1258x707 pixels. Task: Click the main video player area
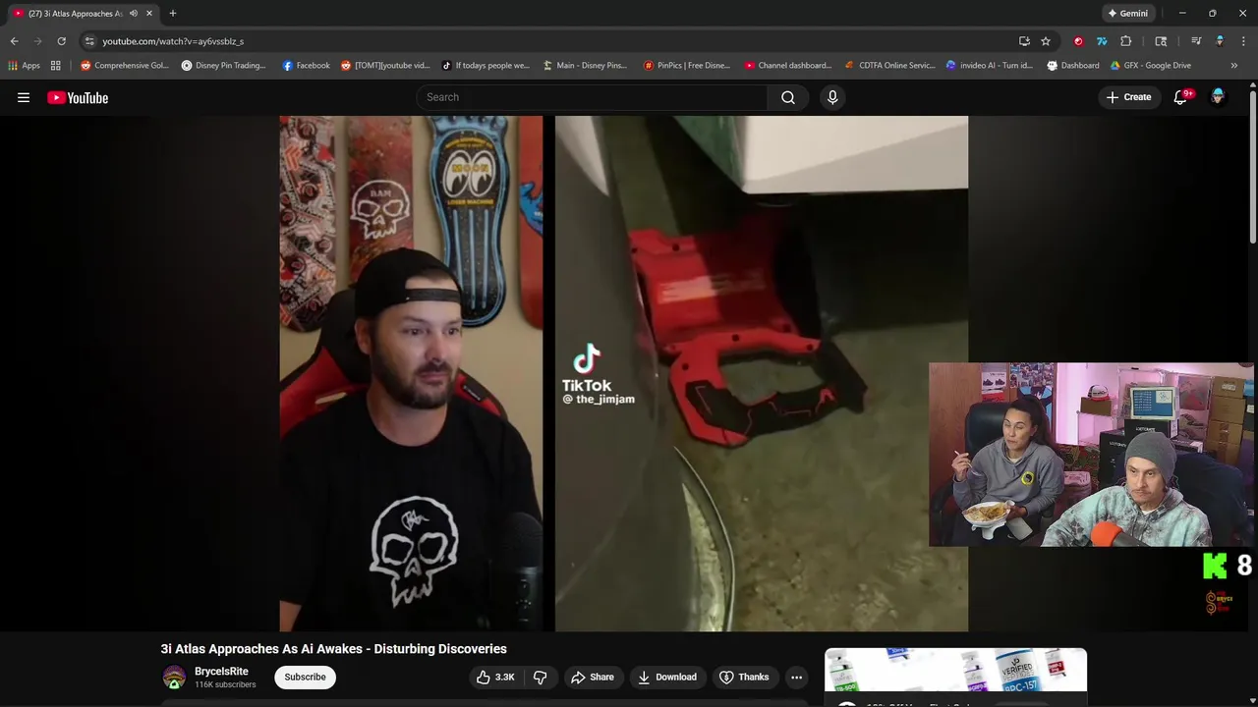623,373
